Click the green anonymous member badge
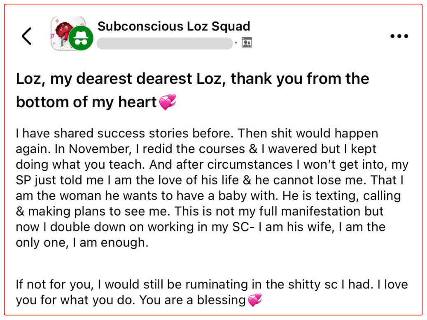 pyautogui.click(x=81, y=39)
